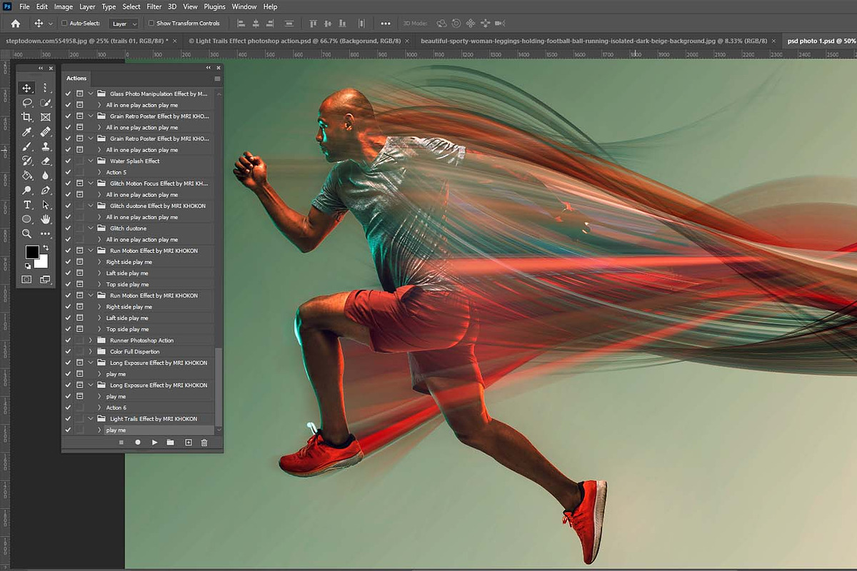The height and width of the screenshot is (571, 857).
Task: Choose the Eyedropper tool
Action: click(x=26, y=131)
